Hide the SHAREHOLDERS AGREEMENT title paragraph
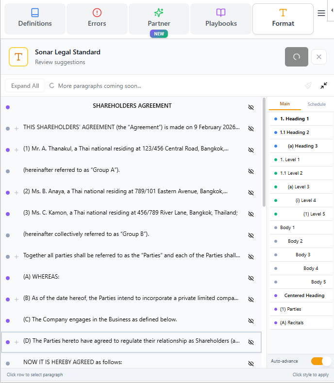Screen dimensions: 334x383 (x=251, y=107)
